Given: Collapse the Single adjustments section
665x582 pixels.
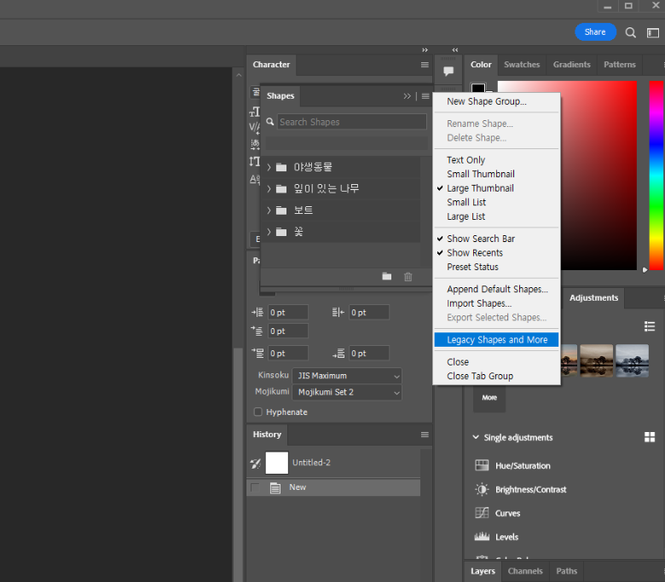Looking at the screenshot, I should [x=476, y=437].
